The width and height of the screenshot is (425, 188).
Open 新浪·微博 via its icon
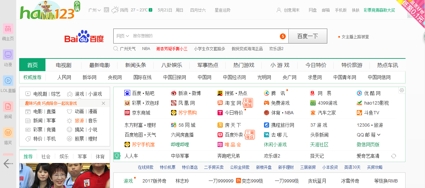pyautogui.click(x=174, y=93)
